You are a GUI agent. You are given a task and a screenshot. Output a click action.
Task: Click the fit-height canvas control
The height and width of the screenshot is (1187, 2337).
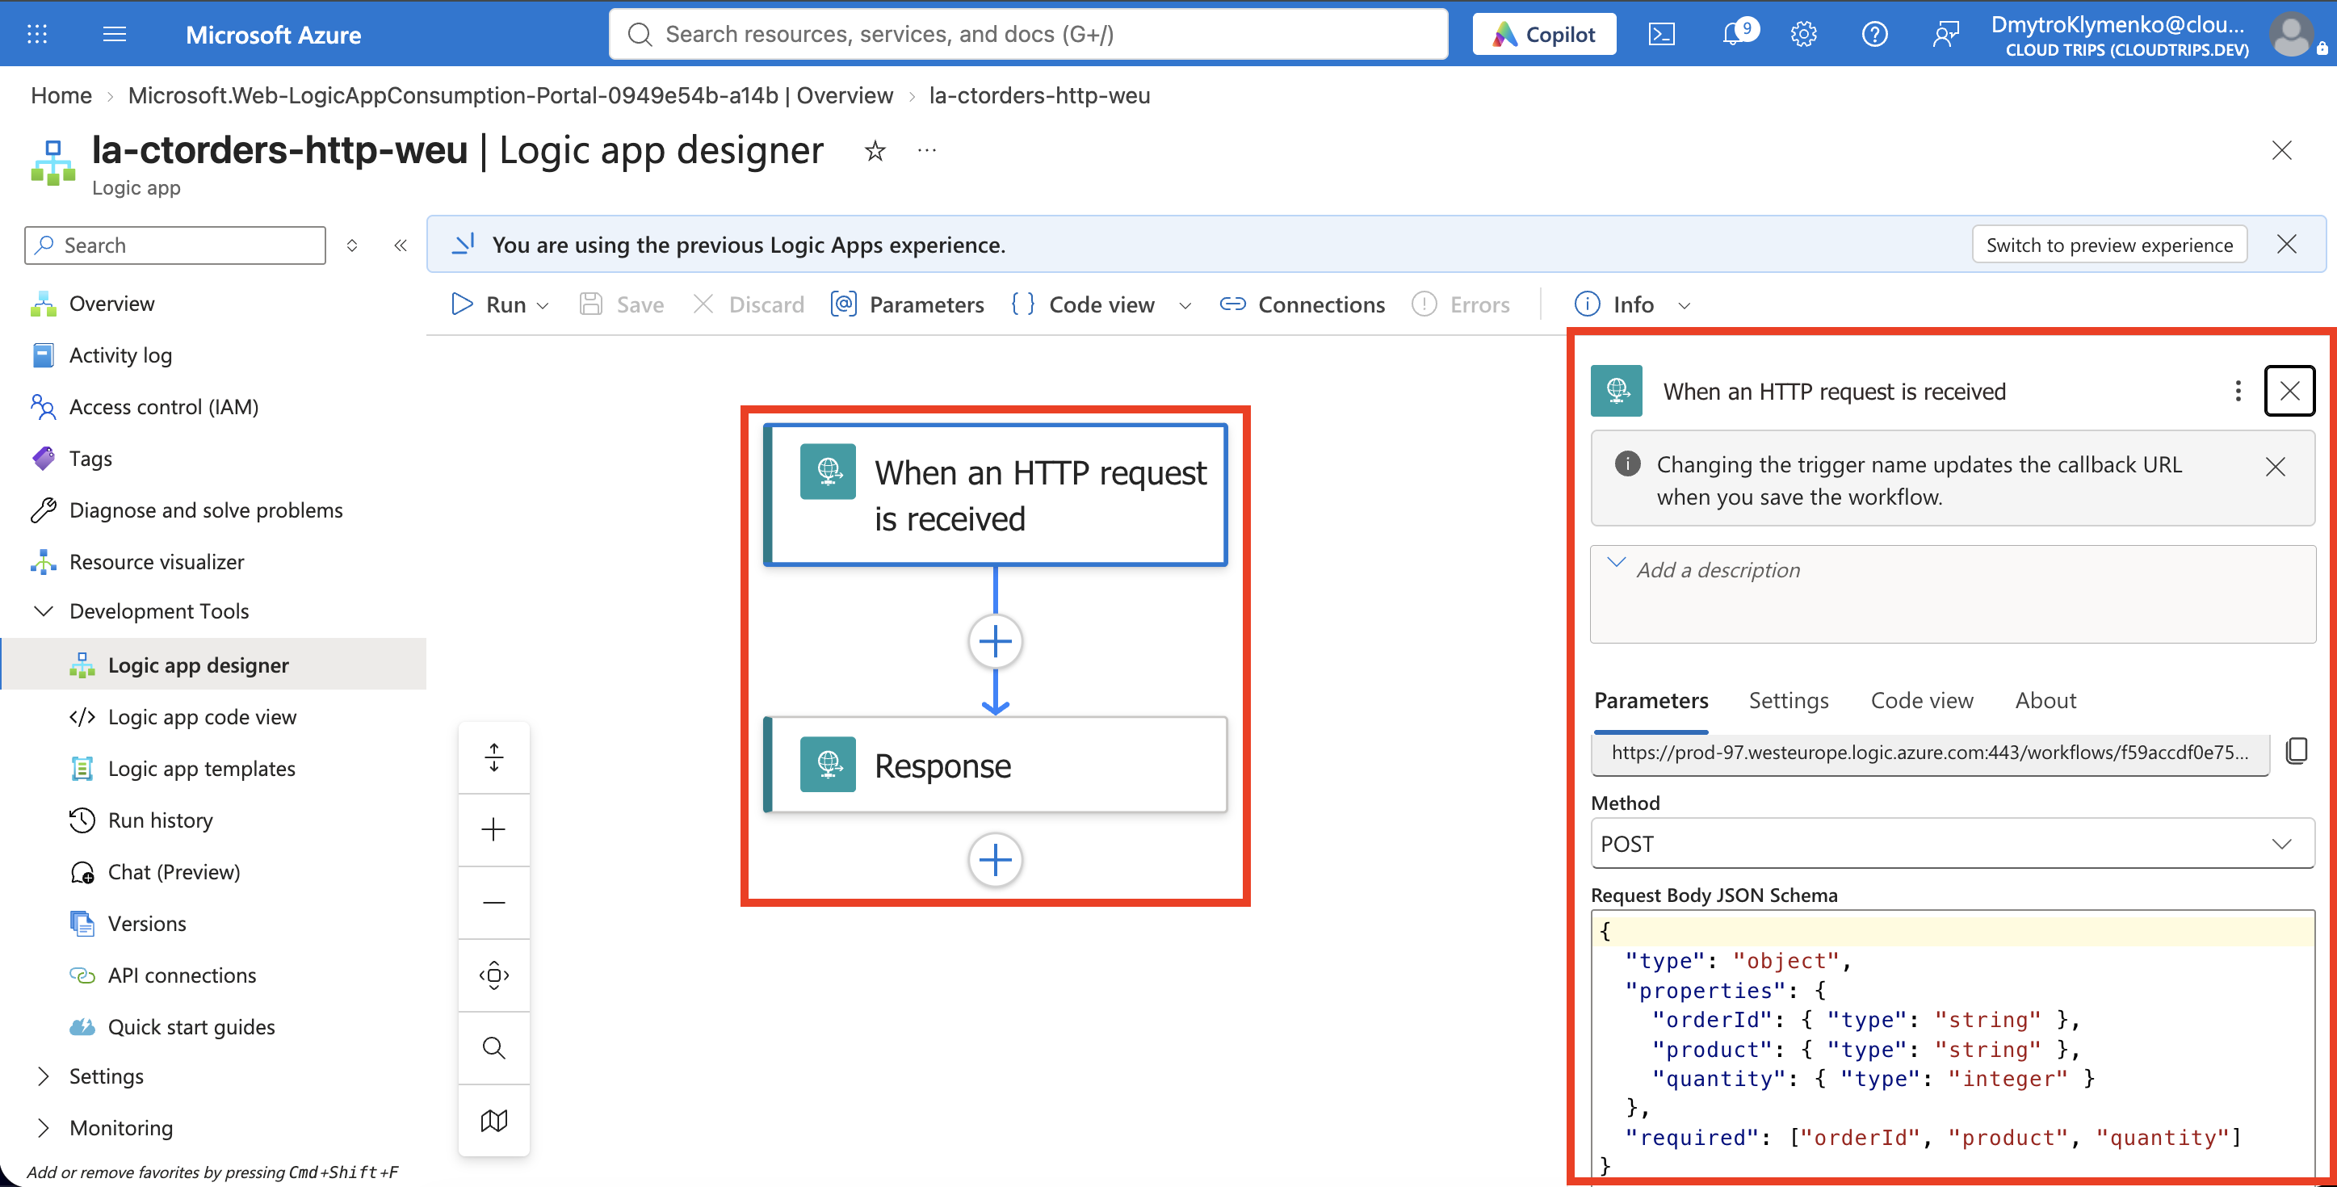[x=494, y=757]
